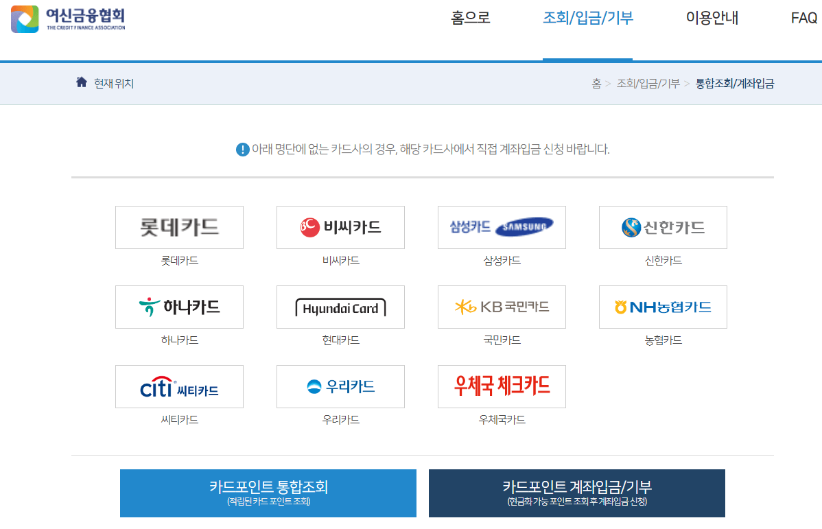Select the Samsung 삼성카드 logo

tap(502, 227)
